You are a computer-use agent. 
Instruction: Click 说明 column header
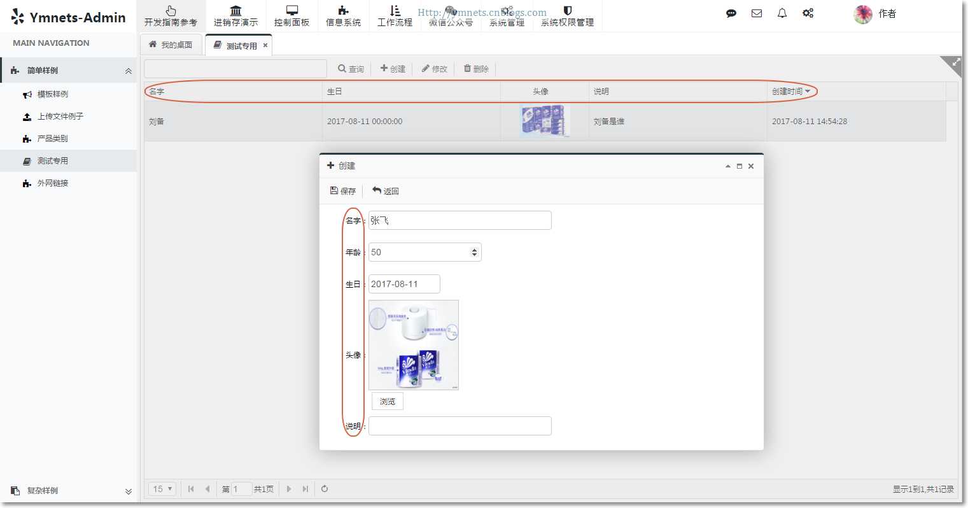tap(678, 92)
